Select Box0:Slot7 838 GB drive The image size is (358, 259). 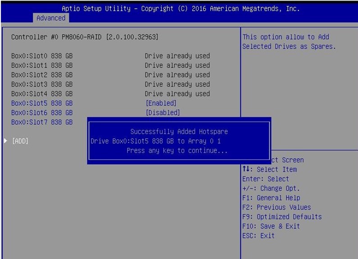[42, 122]
